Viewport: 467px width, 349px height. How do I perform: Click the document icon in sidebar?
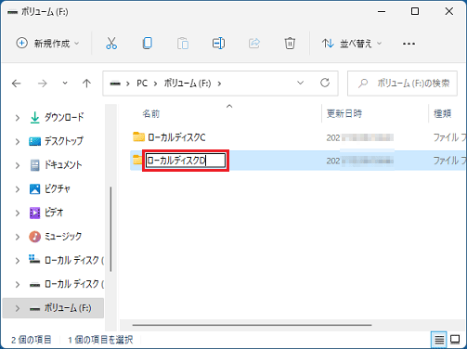pos(34,165)
